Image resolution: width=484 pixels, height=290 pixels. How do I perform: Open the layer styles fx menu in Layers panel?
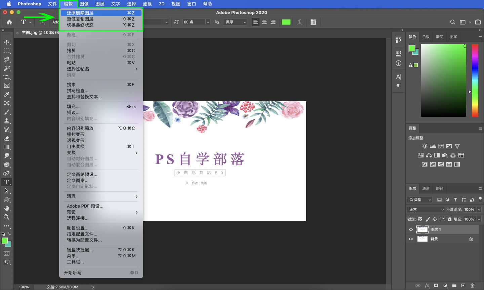427,285
